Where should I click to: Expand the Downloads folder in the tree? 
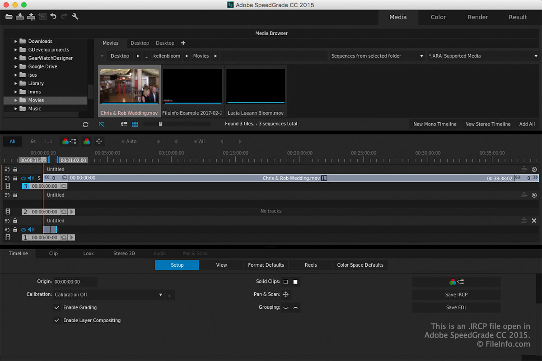click(x=16, y=42)
